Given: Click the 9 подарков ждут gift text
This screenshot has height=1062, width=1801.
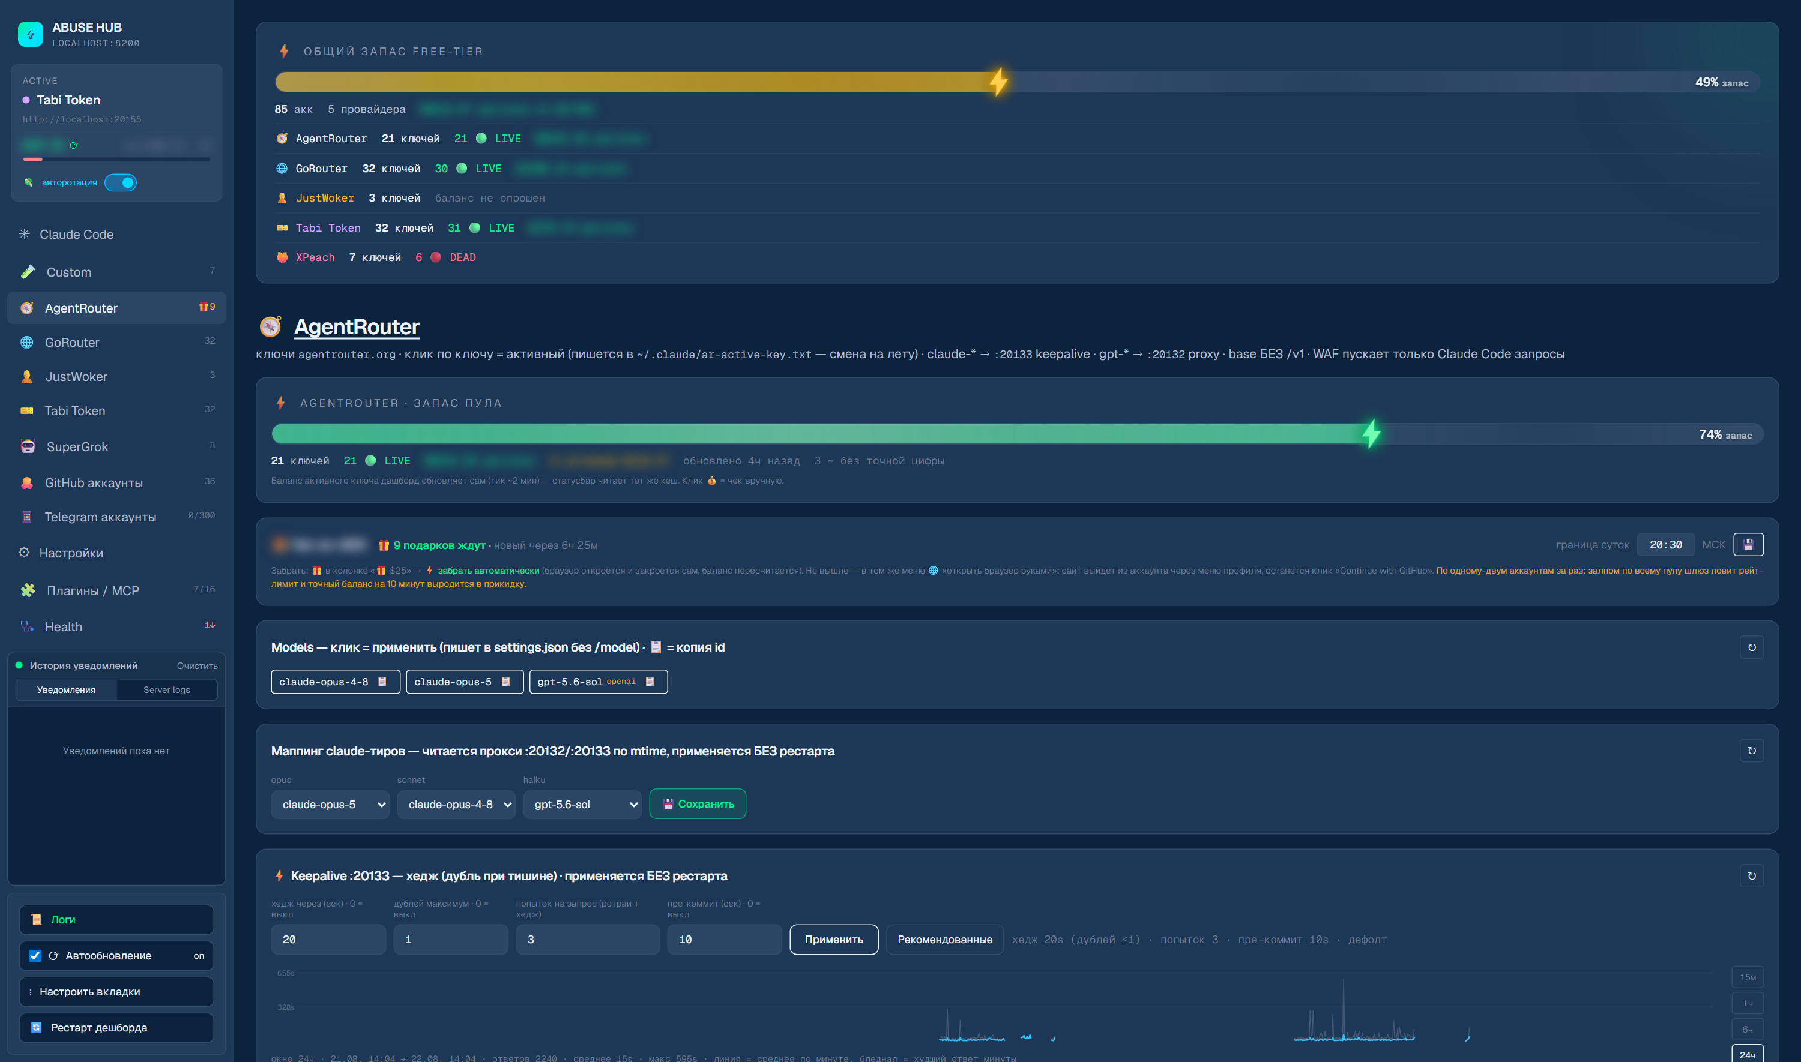Looking at the screenshot, I should pos(439,545).
